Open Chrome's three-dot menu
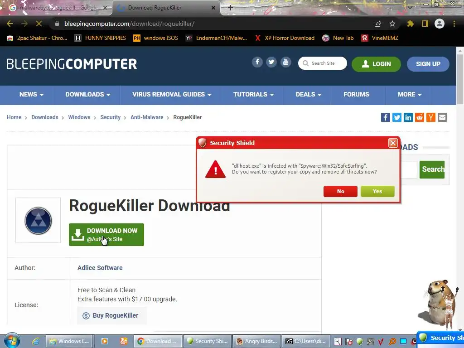 pyautogui.click(x=454, y=24)
